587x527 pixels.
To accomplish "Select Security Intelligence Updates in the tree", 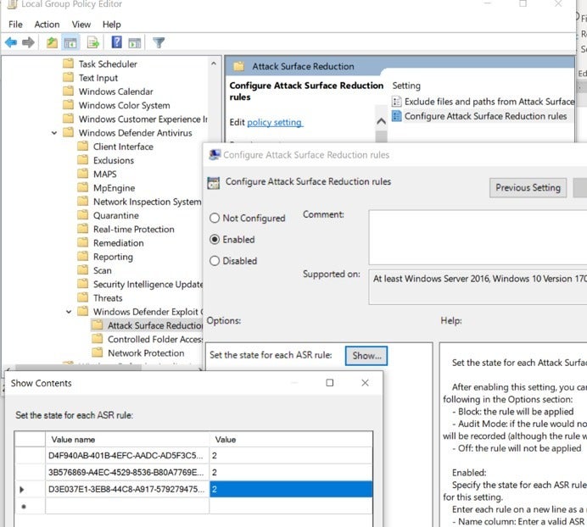I will tap(148, 285).
